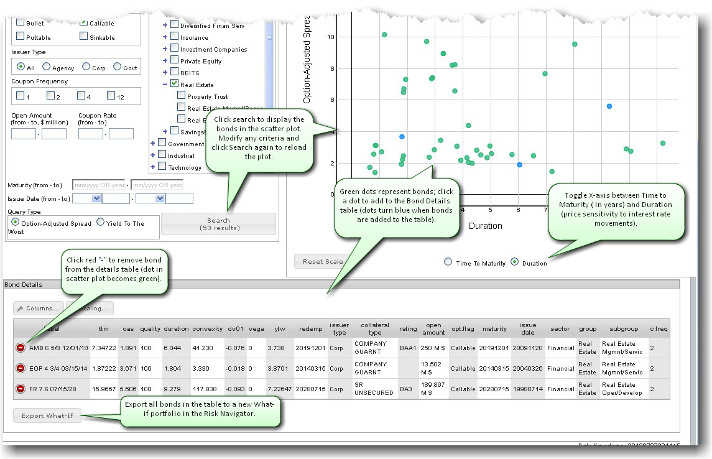Switch X-axis to Time To Maturity
Viewport: 712px width, 459px height.
click(x=448, y=262)
